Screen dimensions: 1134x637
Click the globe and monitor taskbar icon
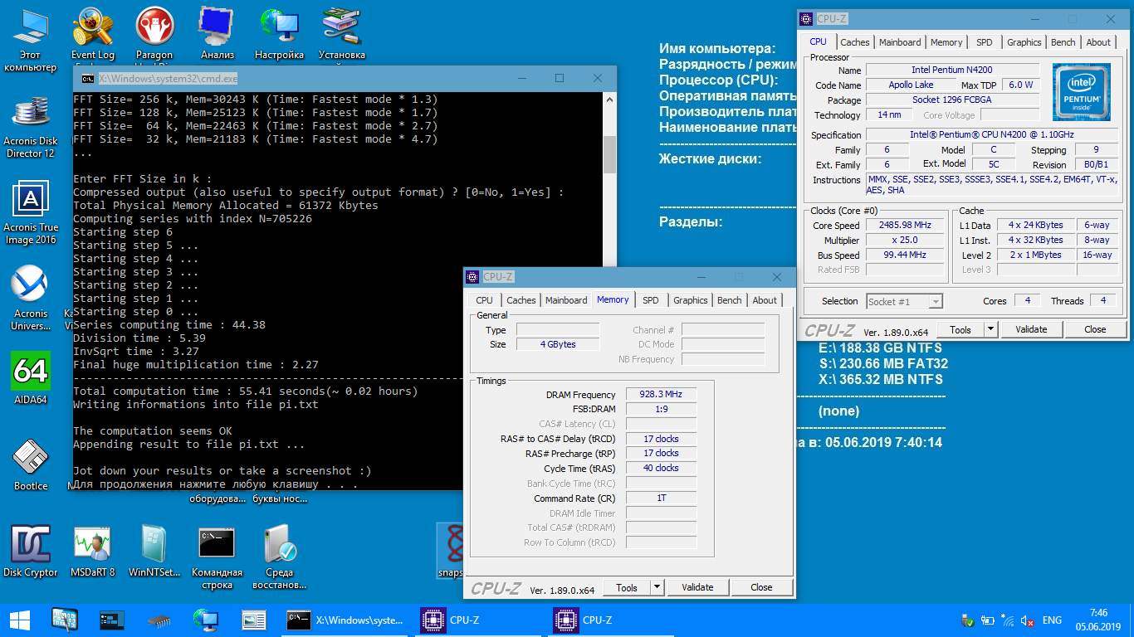point(205,620)
